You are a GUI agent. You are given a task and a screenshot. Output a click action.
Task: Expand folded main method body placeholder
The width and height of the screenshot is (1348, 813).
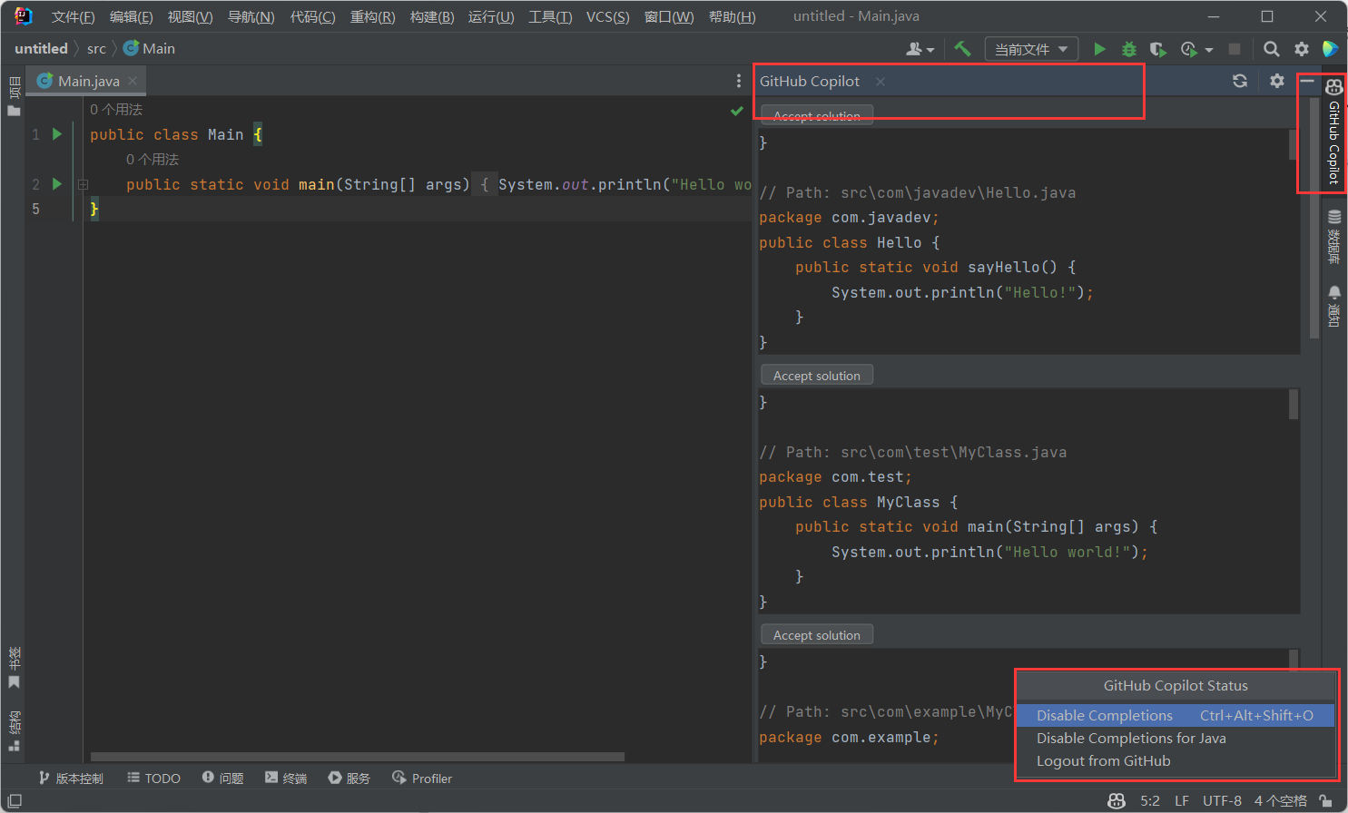pyautogui.click(x=485, y=184)
